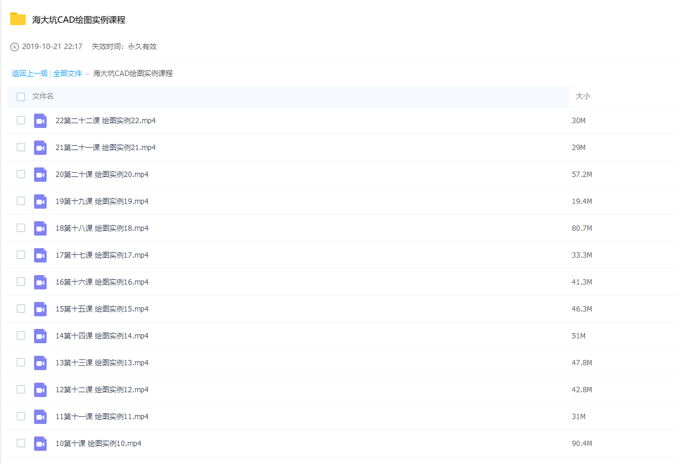677x464 pixels.
Task: Click the clock icon next to 2019-10-21 22:17
Action: point(15,47)
